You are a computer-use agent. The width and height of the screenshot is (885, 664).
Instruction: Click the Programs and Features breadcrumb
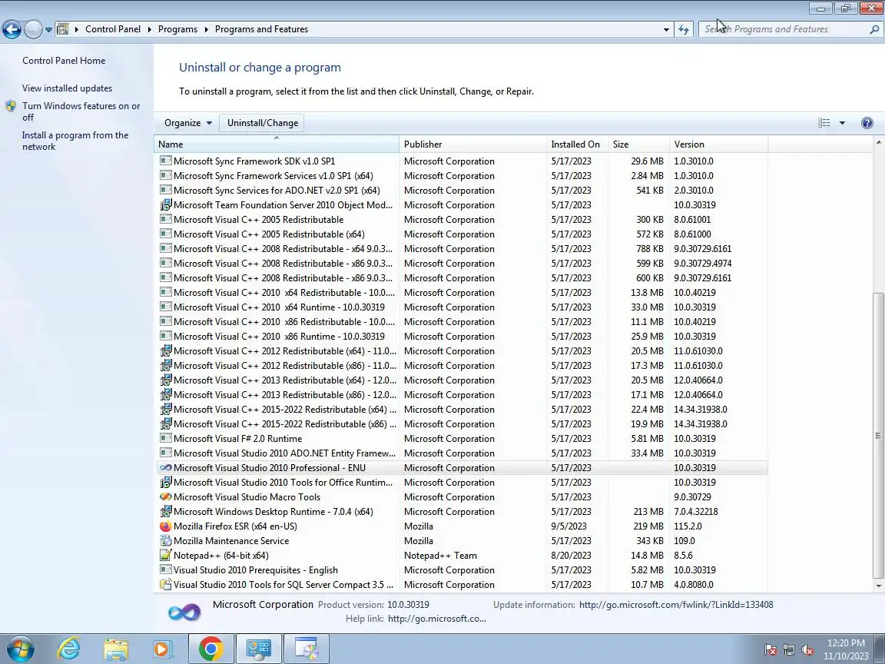261,28
